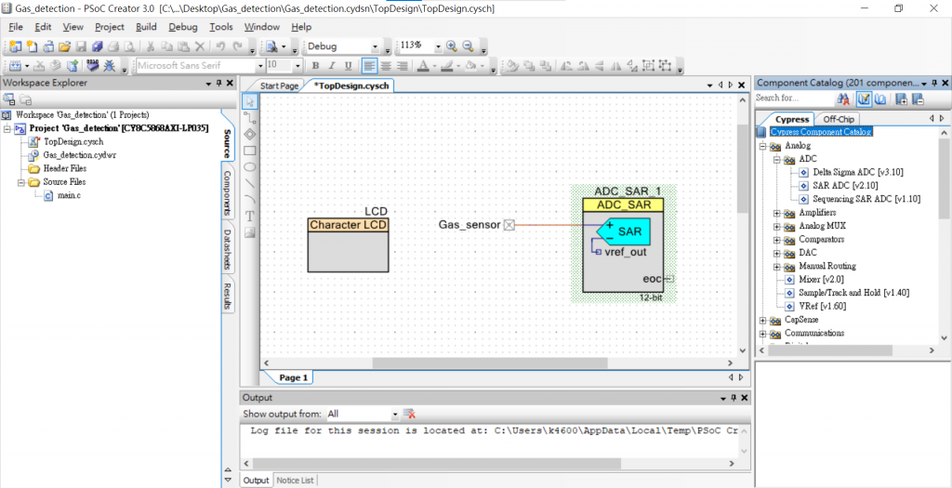The image size is (952, 488).
Task: Select the Rectangle shape tool
Action: pos(250,150)
